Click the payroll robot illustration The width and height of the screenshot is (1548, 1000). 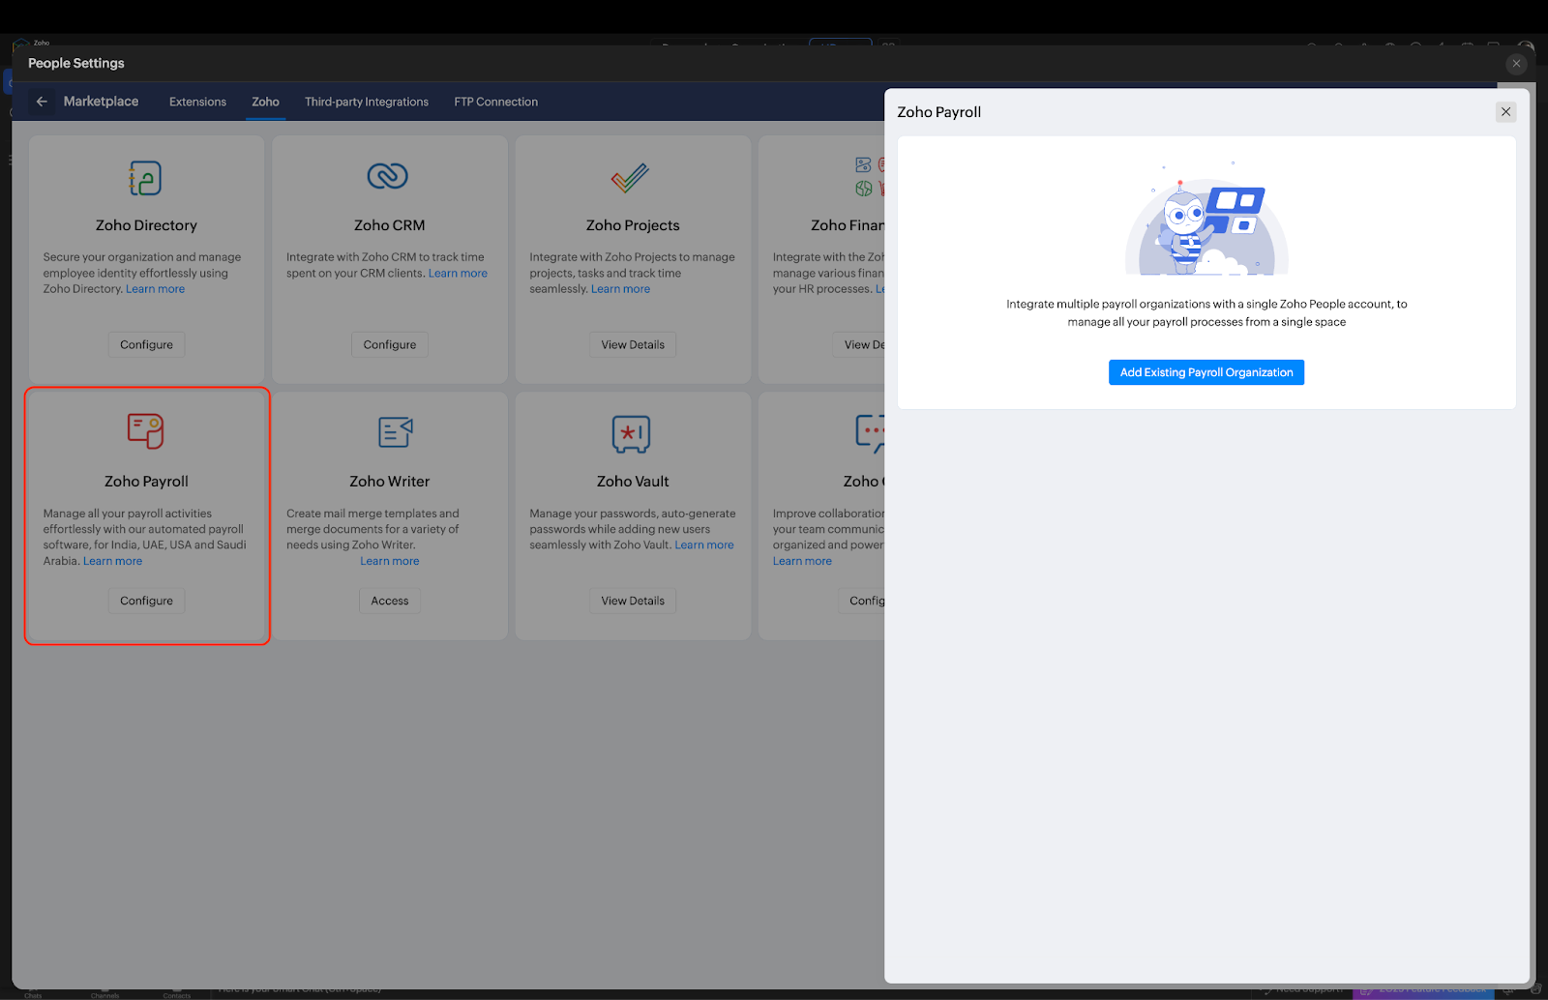1206,221
